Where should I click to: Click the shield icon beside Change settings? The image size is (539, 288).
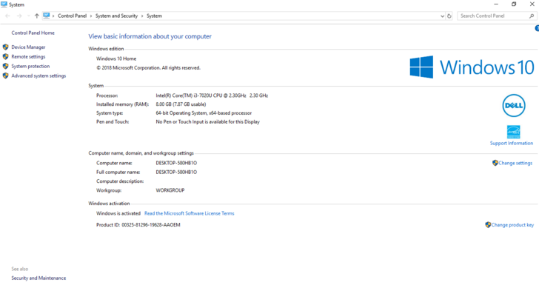pyautogui.click(x=495, y=163)
